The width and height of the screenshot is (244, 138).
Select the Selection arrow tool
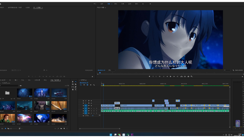point(73,82)
